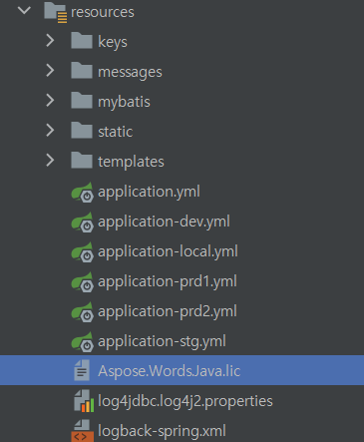Click Spring icon of application.yml
The height and width of the screenshot is (442, 364).
(83, 193)
